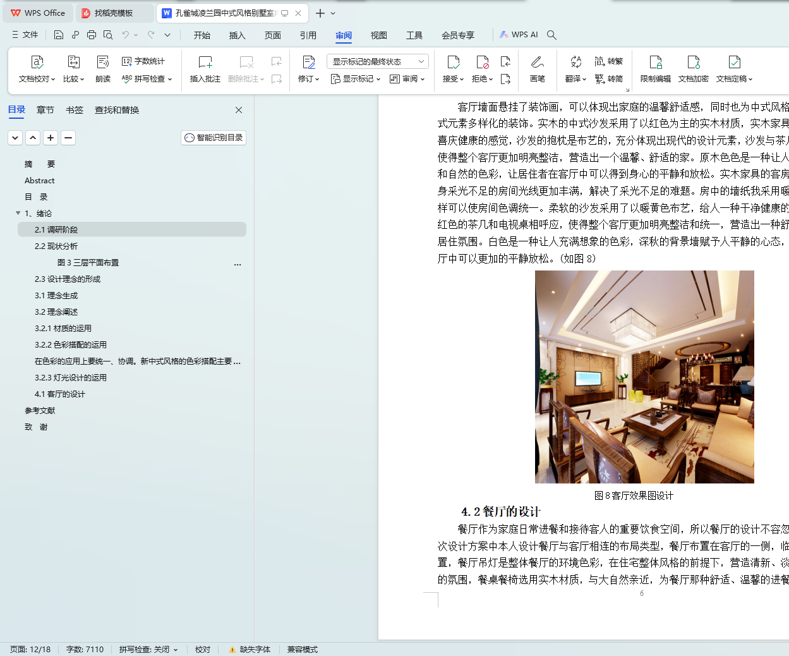Add outline heading plus button
789x656 pixels.
[x=51, y=138]
